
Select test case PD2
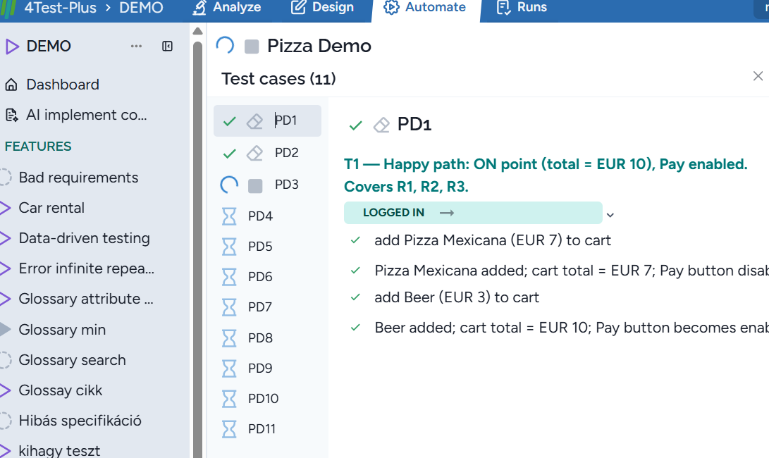click(x=286, y=153)
